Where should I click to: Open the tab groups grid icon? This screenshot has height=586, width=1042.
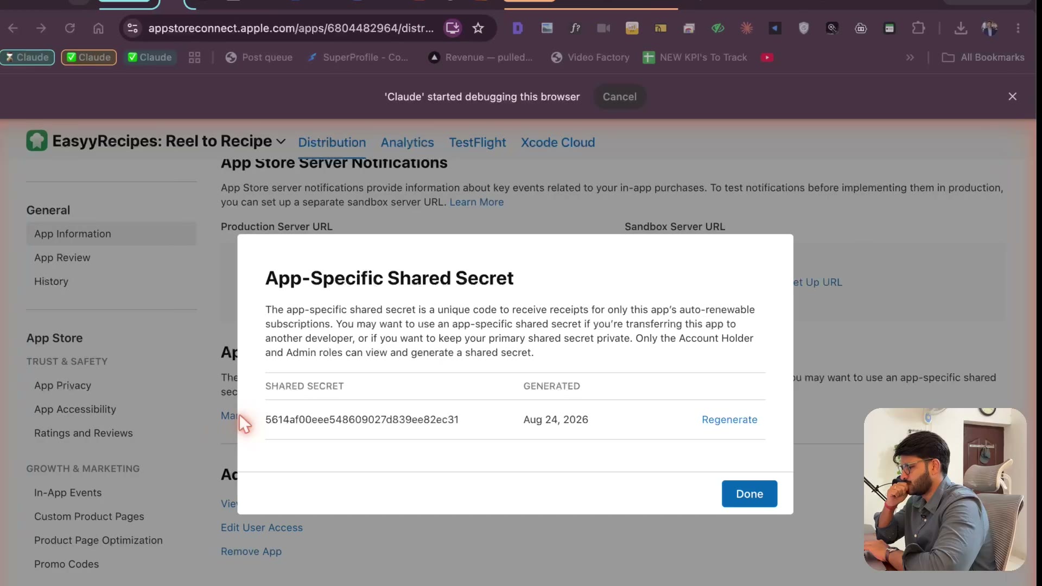coord(194,58)
